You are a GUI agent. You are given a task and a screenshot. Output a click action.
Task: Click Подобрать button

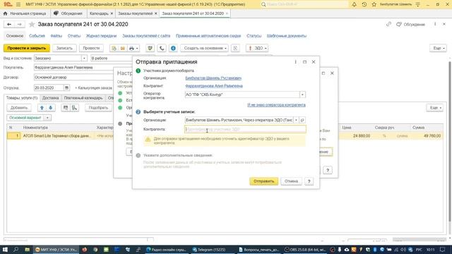(98, 108)
